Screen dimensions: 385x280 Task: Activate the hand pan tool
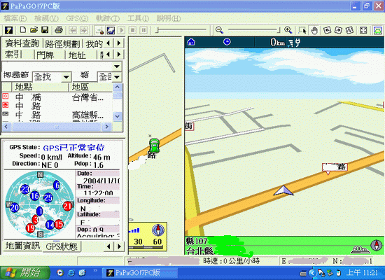pyautogui.click(x=314, y=31)
